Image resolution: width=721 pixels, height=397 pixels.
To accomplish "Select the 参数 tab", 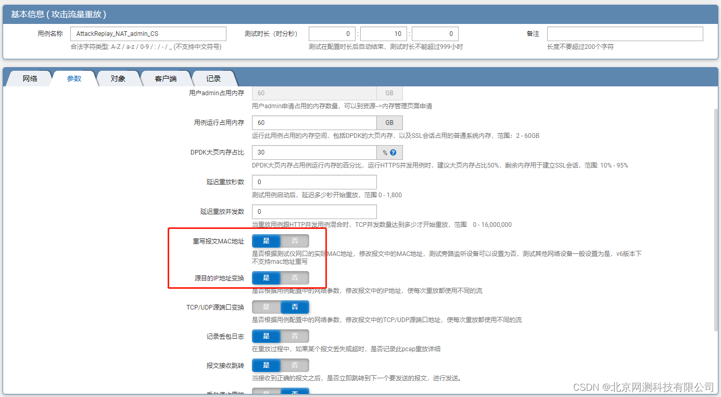I will pyautogui.click(x=74, y=79).
